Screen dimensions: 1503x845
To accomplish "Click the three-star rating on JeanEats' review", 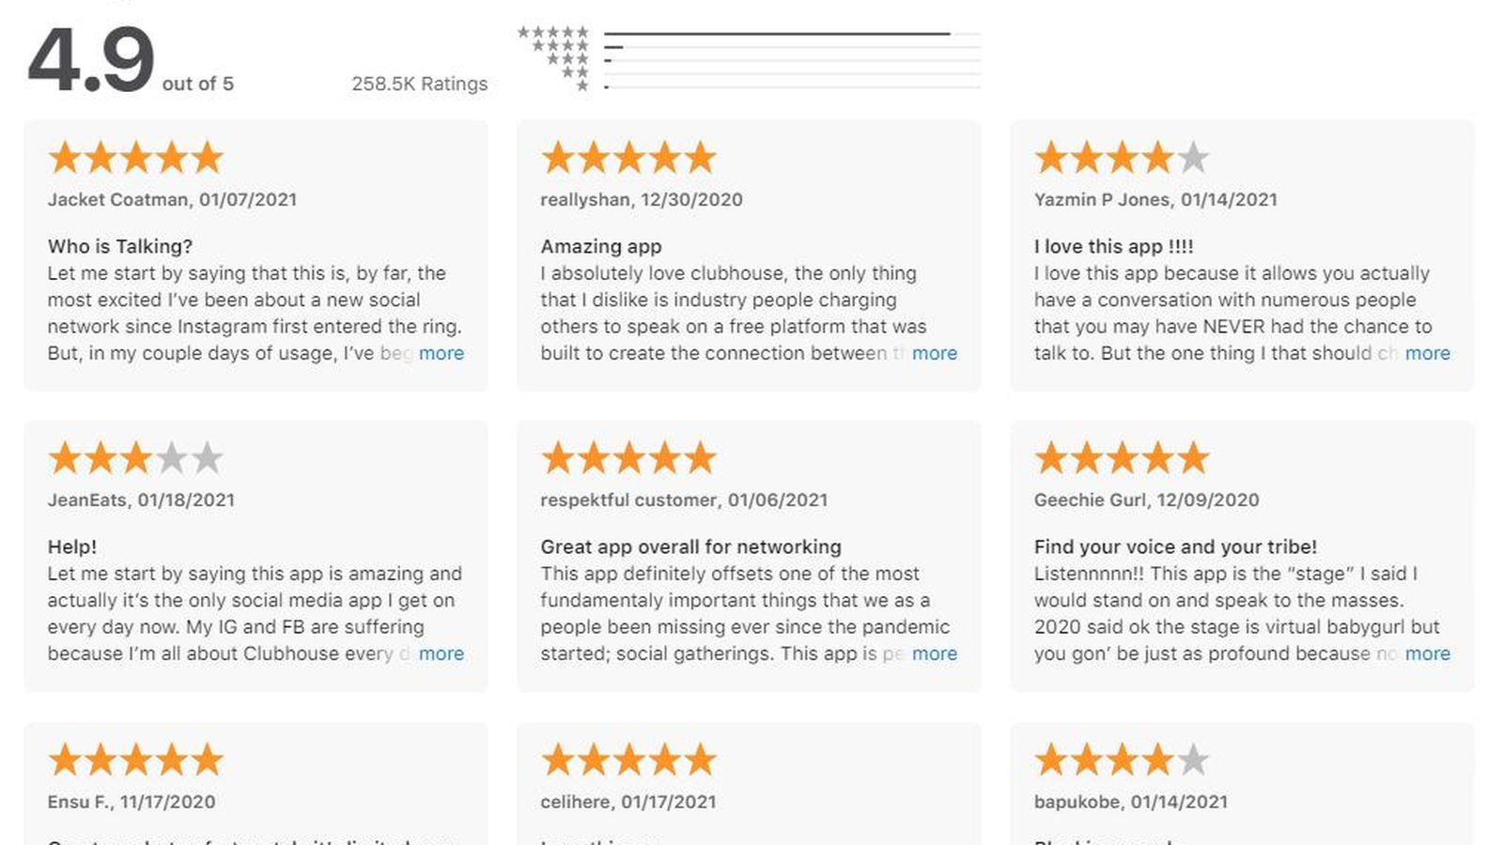I will coord(135,458).
